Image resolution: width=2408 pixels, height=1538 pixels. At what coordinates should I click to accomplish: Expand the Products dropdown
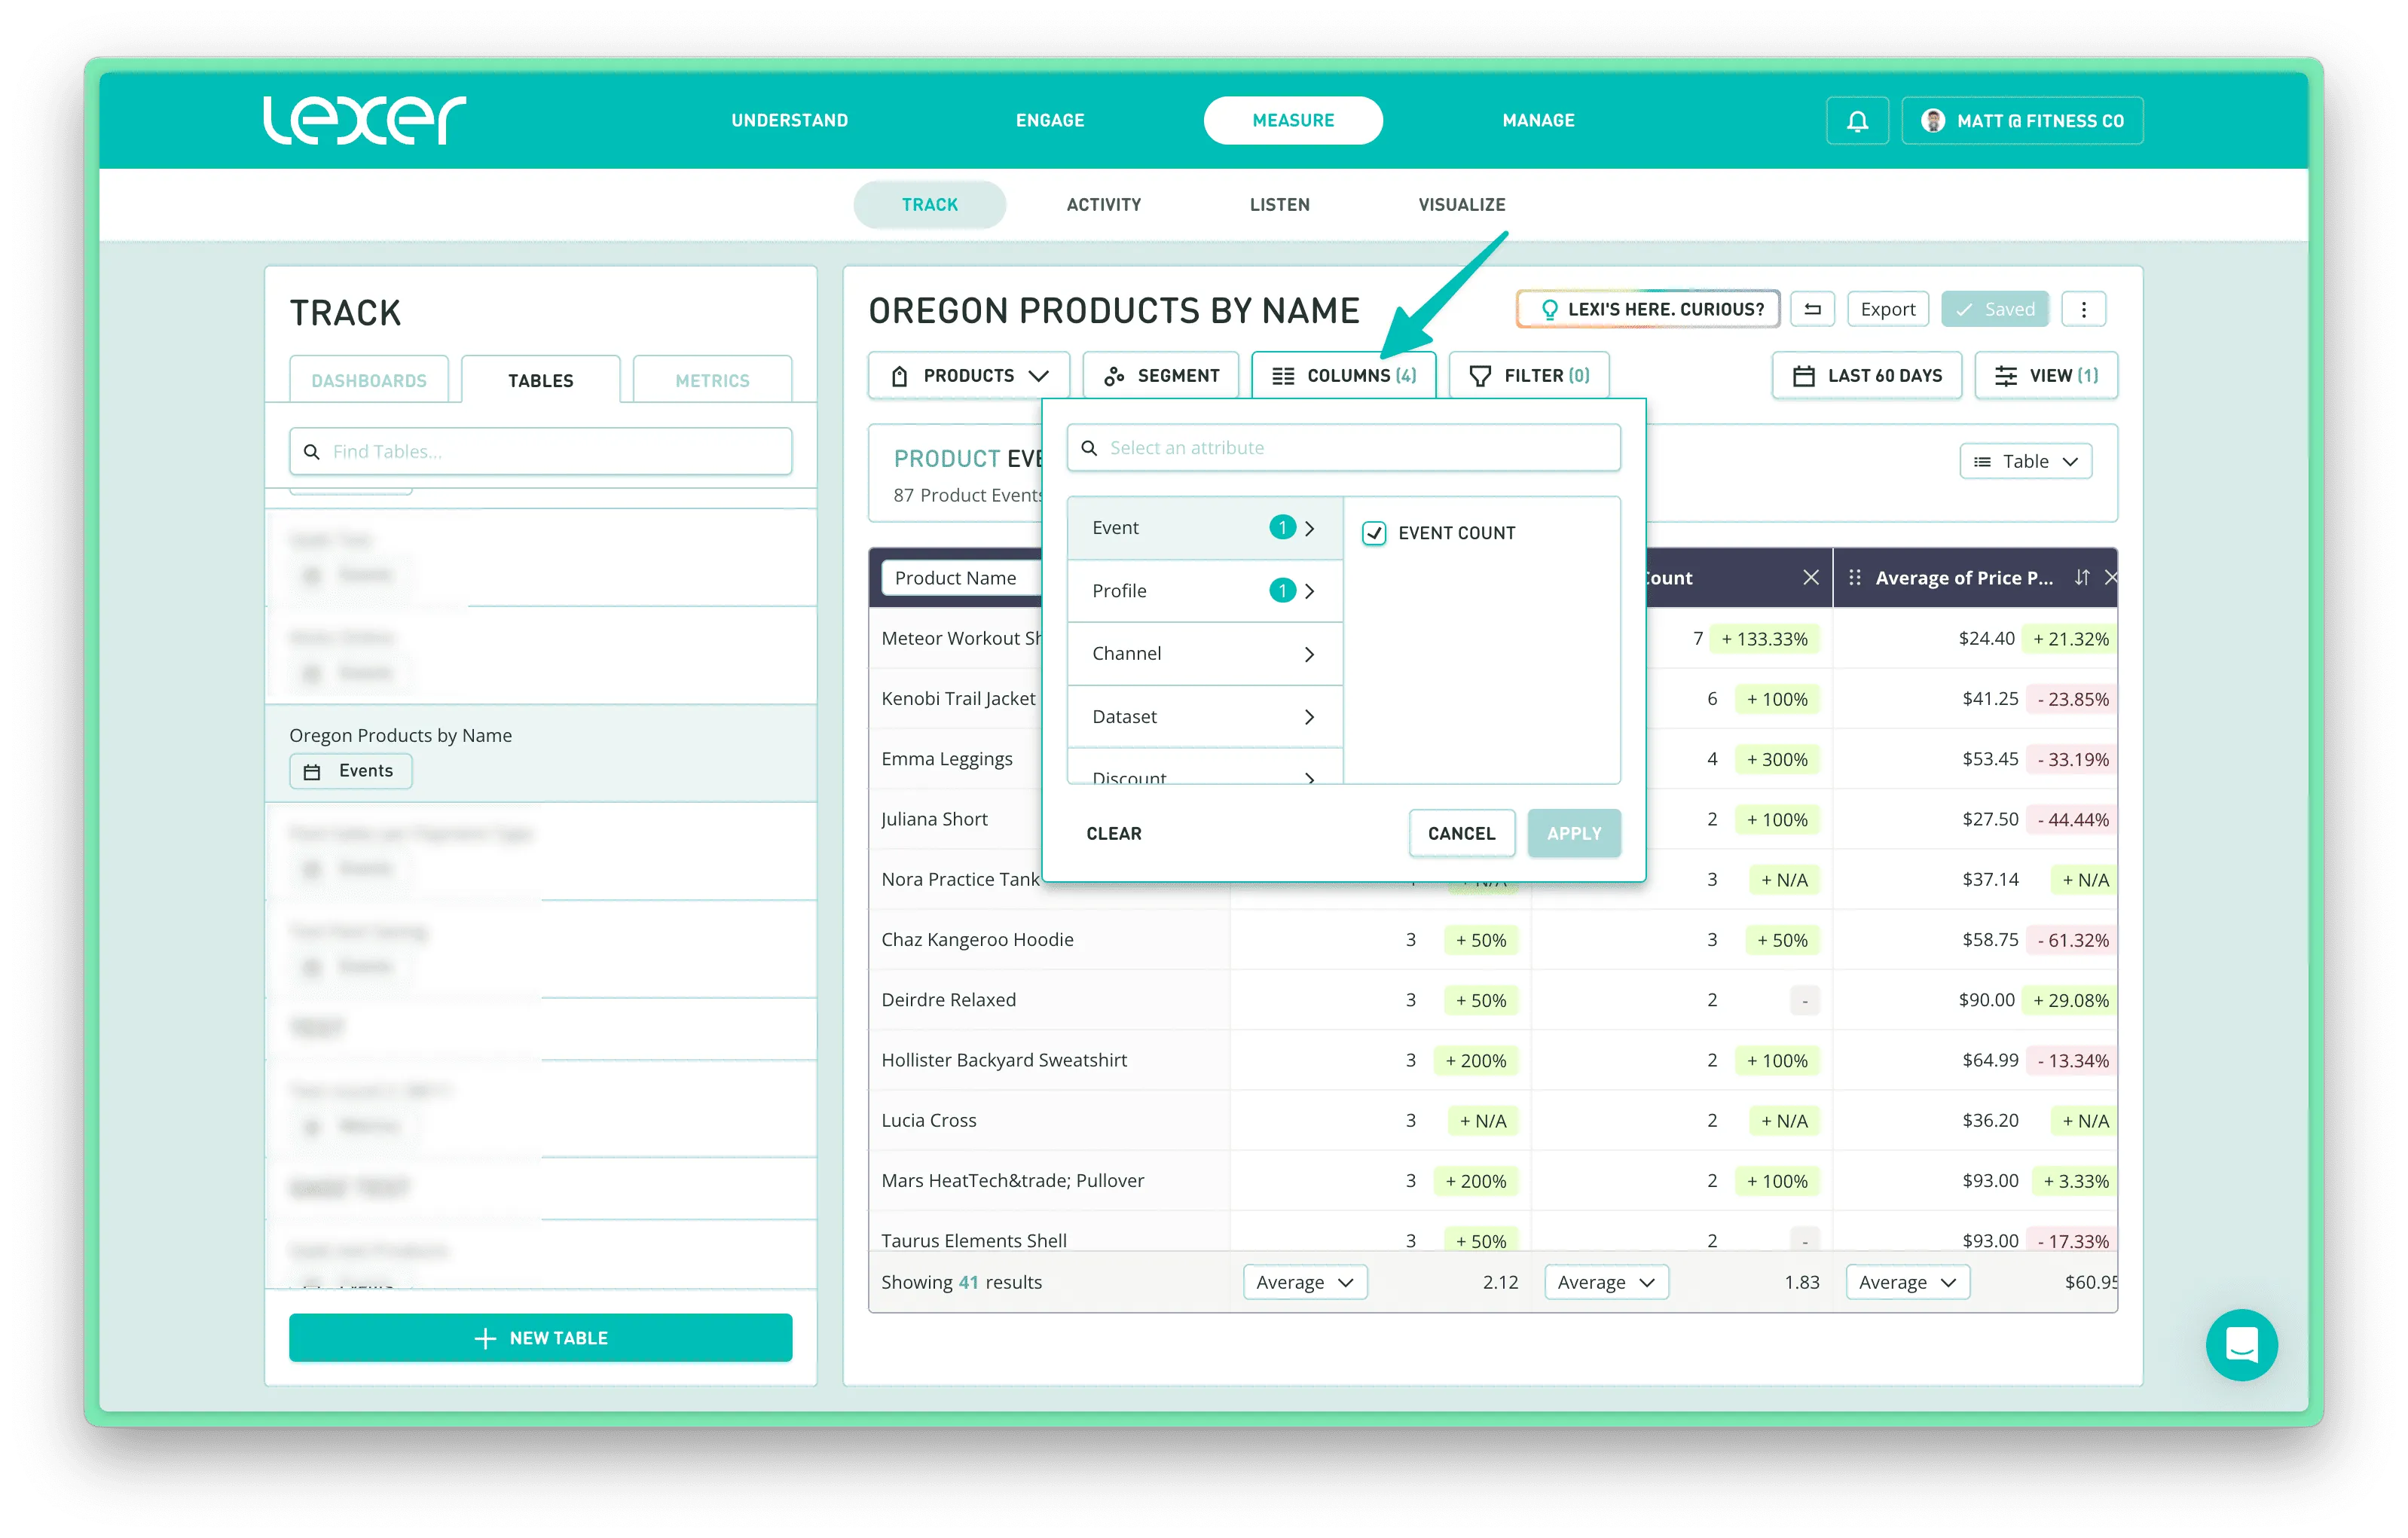pos(968,376)
